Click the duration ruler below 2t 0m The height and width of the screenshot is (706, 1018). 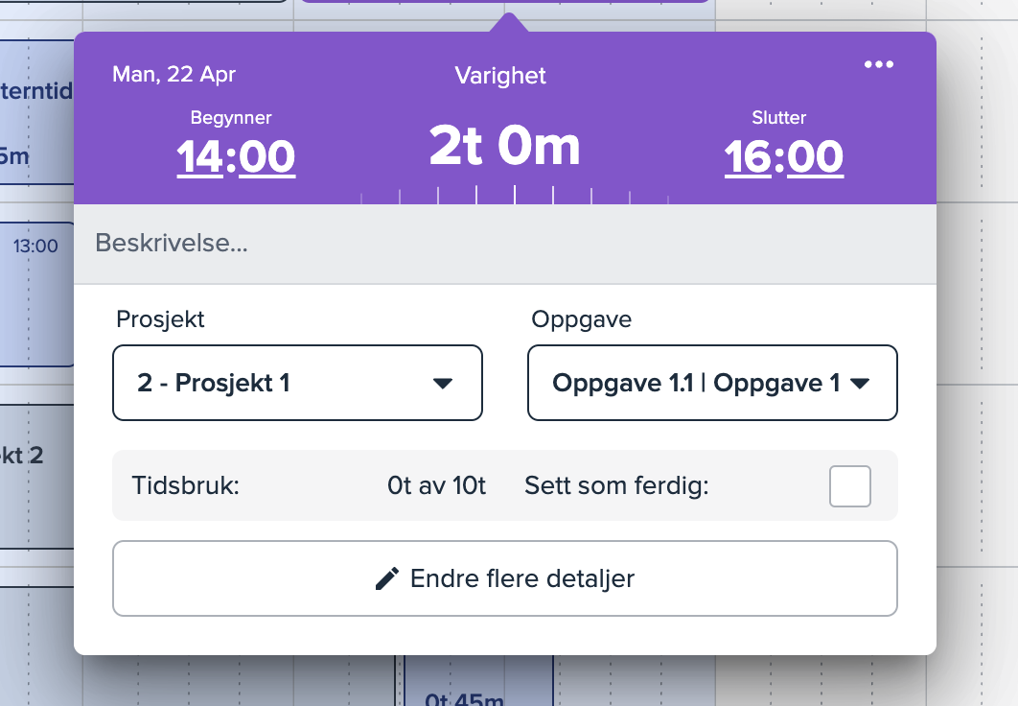point(515,196)
